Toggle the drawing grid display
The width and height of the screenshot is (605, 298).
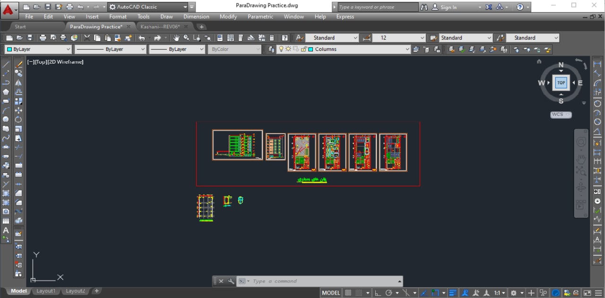[348, 293]
